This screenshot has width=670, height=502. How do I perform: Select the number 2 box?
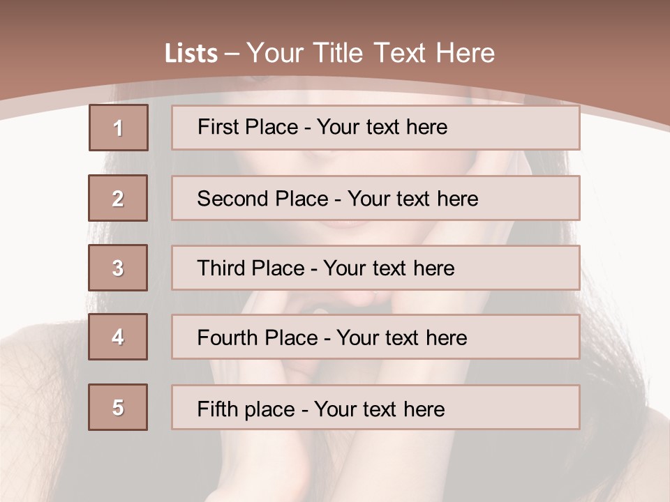(x=118, y=198)
